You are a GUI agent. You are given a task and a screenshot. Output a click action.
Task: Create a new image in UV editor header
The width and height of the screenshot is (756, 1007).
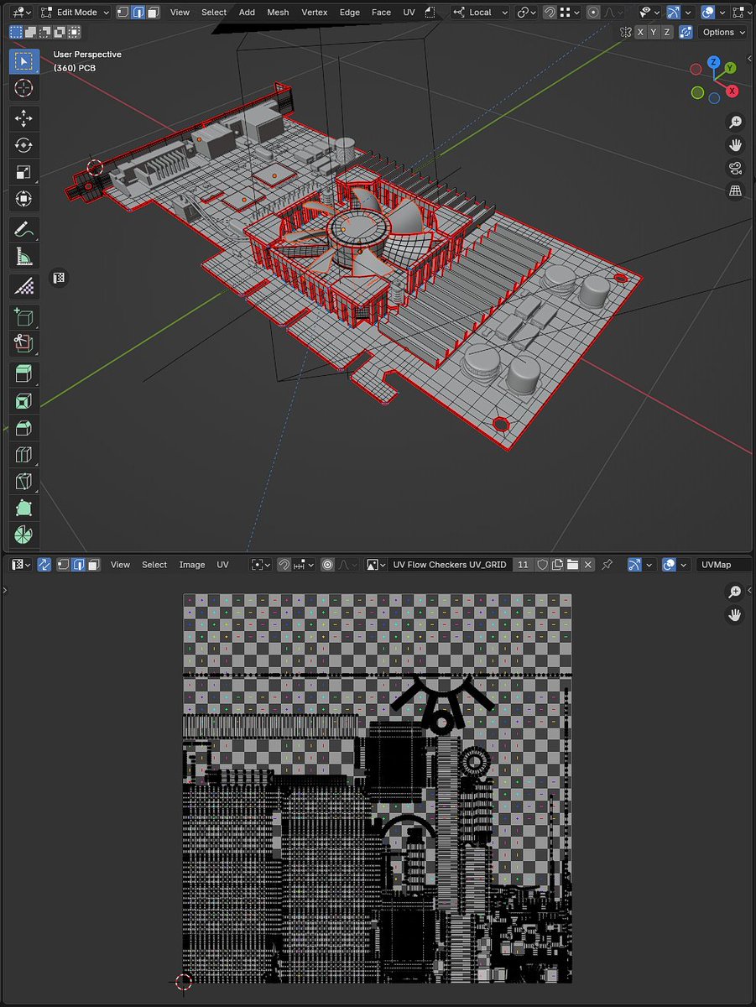[x=557, y=565]
